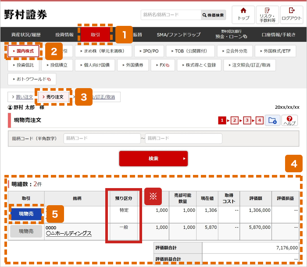This screenshot has height=267, width=307.
Task: Click step 1 indicator box
Action: (222, 120)
